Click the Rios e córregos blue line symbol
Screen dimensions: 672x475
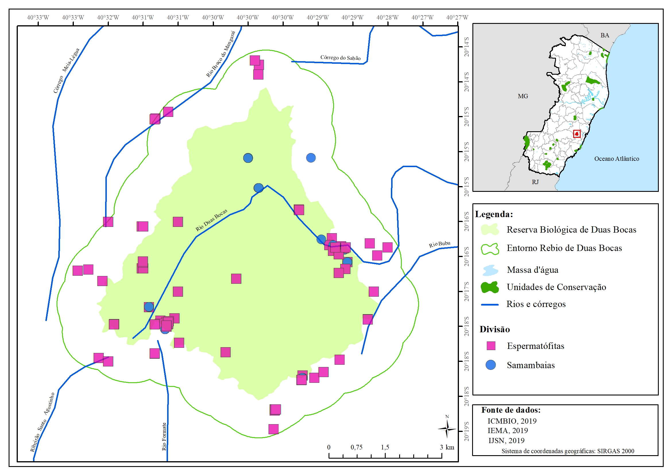490,305
